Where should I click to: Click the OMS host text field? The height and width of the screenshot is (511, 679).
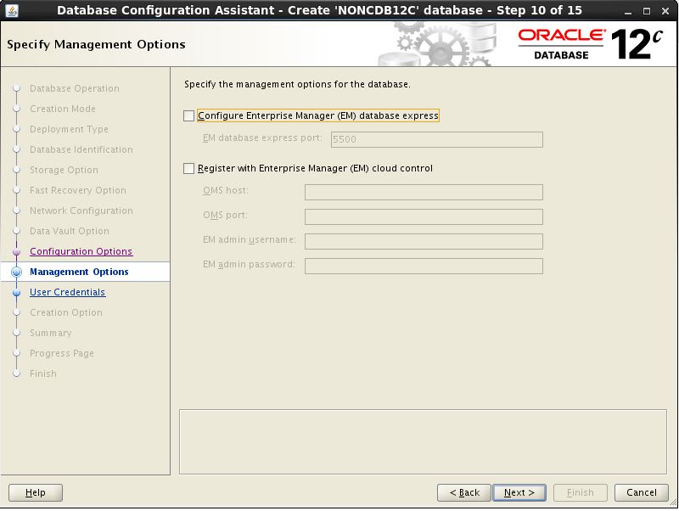[424, 192]
